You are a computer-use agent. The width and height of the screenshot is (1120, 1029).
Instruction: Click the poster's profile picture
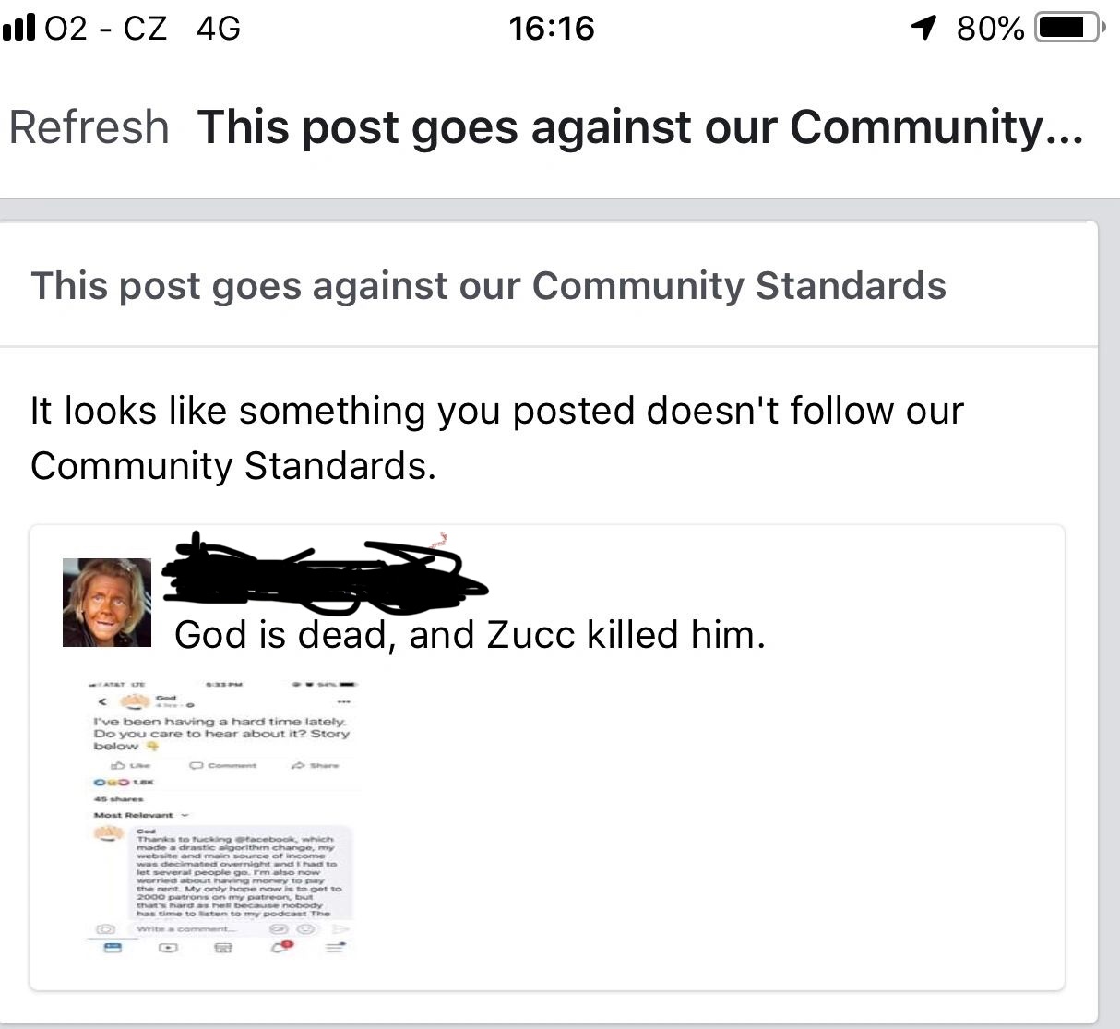click(x=106, y=602)
